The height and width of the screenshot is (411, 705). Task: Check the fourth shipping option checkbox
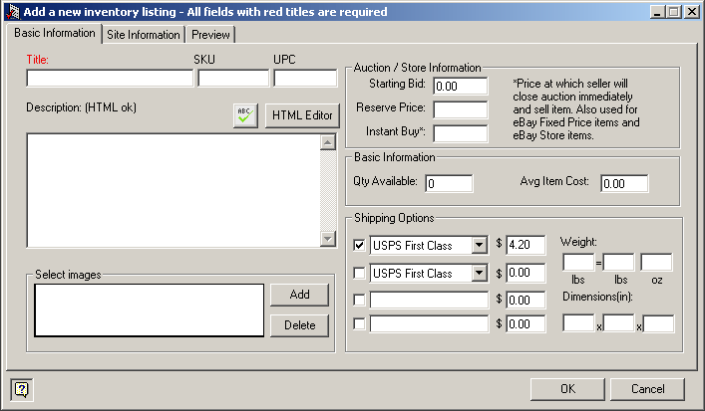tap(360, 322)
